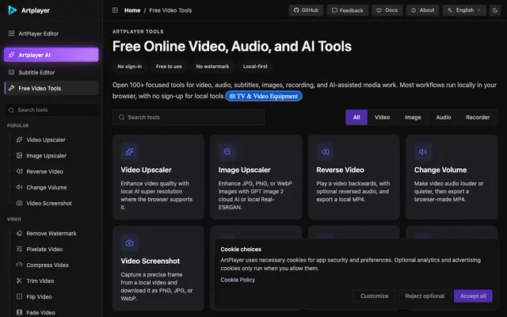The image size is (507, 317).
Task: Open the Video Upscaler card title
Action: pos(146,170)
